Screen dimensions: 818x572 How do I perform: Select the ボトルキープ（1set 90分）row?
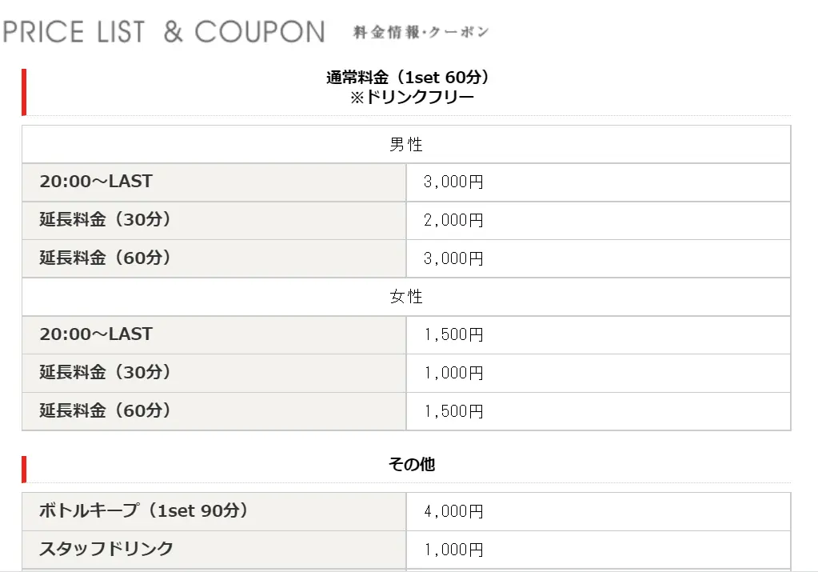pyautogui.click(x=406, y=511)
